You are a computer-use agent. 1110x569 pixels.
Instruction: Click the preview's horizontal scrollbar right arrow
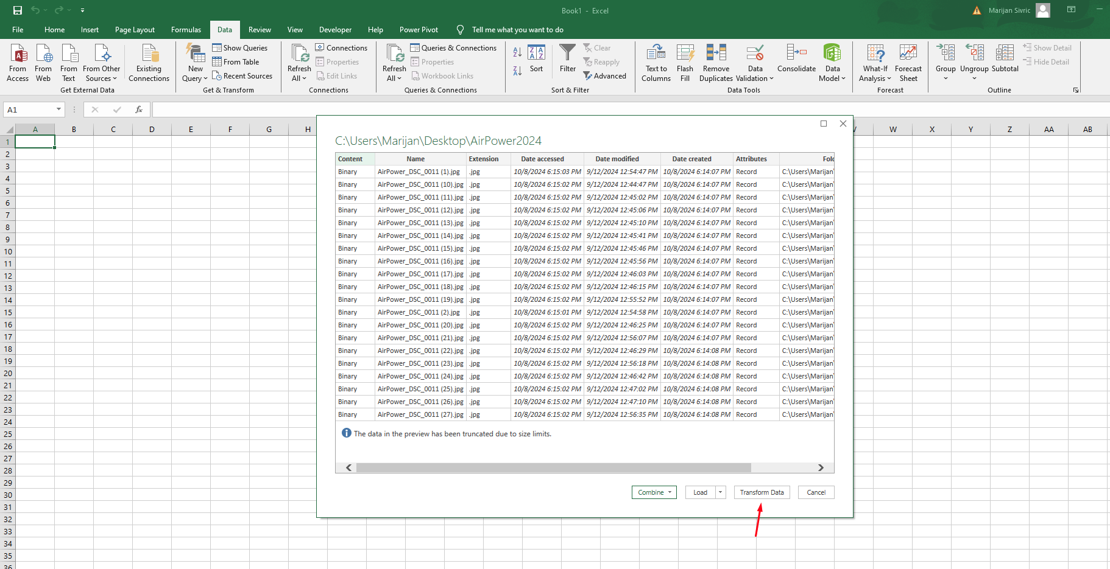pyautogui.click(x=821, y=467)
